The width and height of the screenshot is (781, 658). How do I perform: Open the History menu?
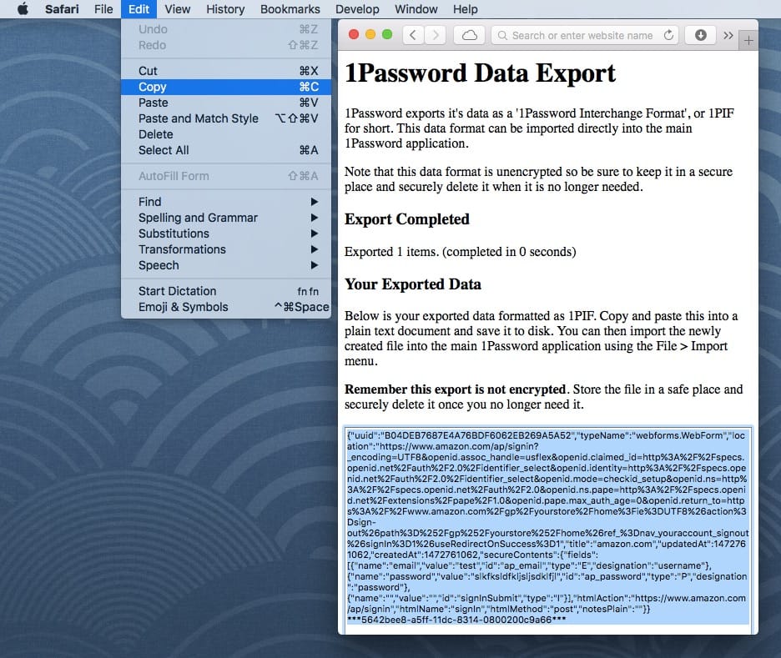225,9
